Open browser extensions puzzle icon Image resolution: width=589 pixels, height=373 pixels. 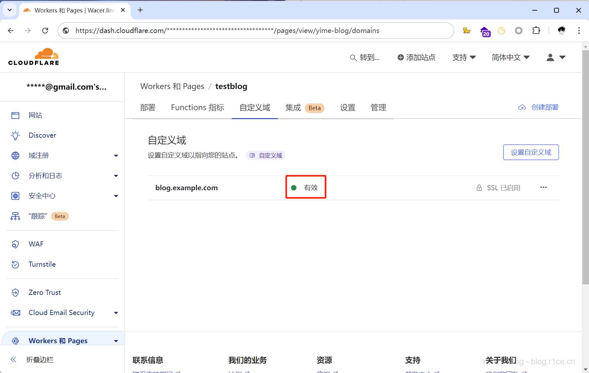click(x=536, y=30)
